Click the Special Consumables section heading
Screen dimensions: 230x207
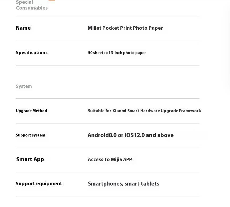(32, 5)
